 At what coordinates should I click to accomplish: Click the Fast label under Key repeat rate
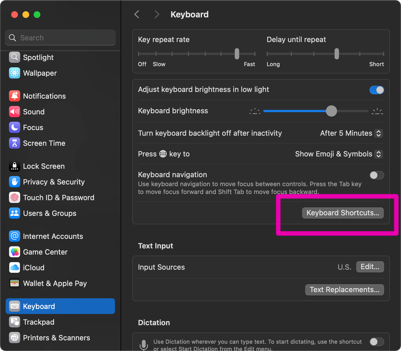pyautogui.click(x=249, y=64)
